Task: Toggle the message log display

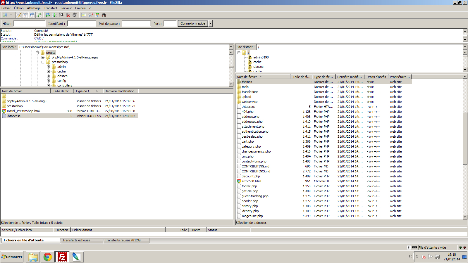Action: pos(19,15)
